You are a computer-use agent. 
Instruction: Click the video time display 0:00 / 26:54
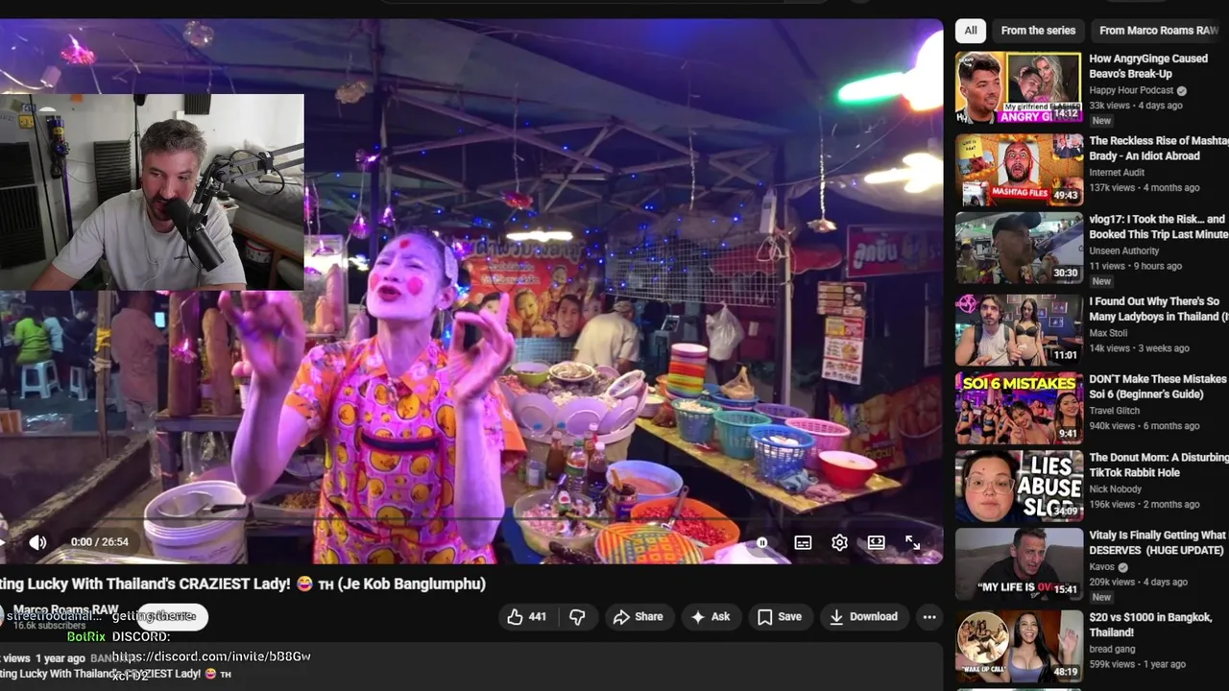[x=100, y=542]
